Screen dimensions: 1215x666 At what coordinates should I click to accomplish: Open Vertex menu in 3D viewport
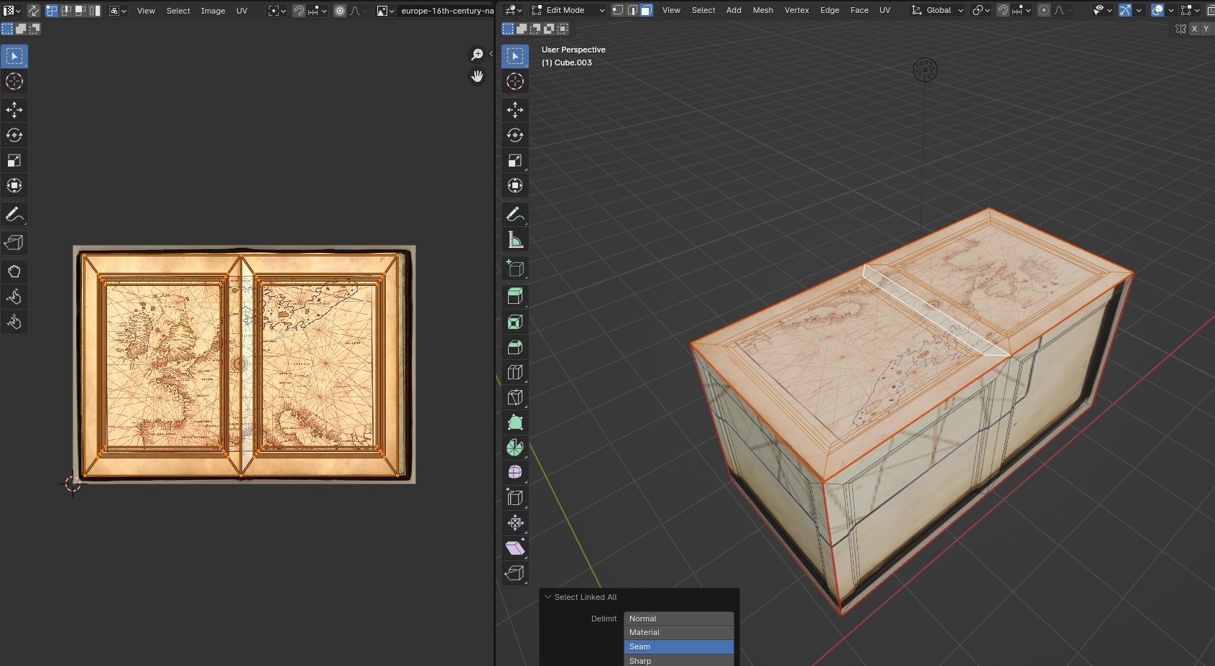pos(797,10)
